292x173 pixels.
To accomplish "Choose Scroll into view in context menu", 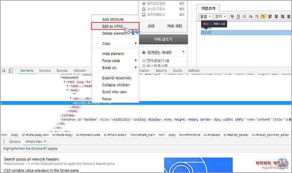I will point(116,92).
